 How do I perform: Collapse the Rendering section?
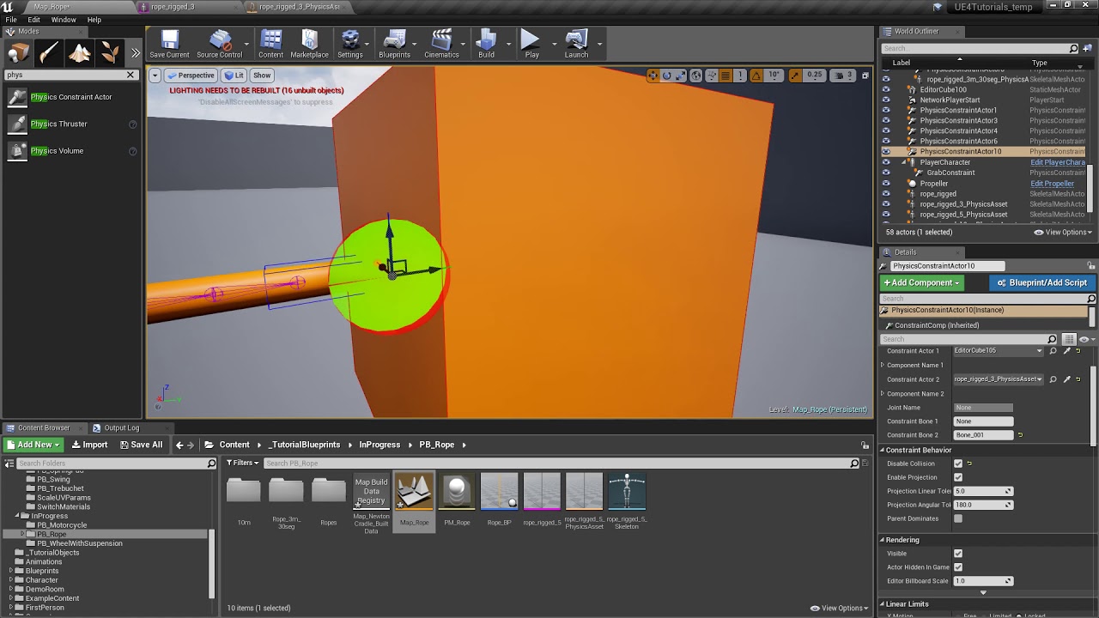click(x=882, y=540)
